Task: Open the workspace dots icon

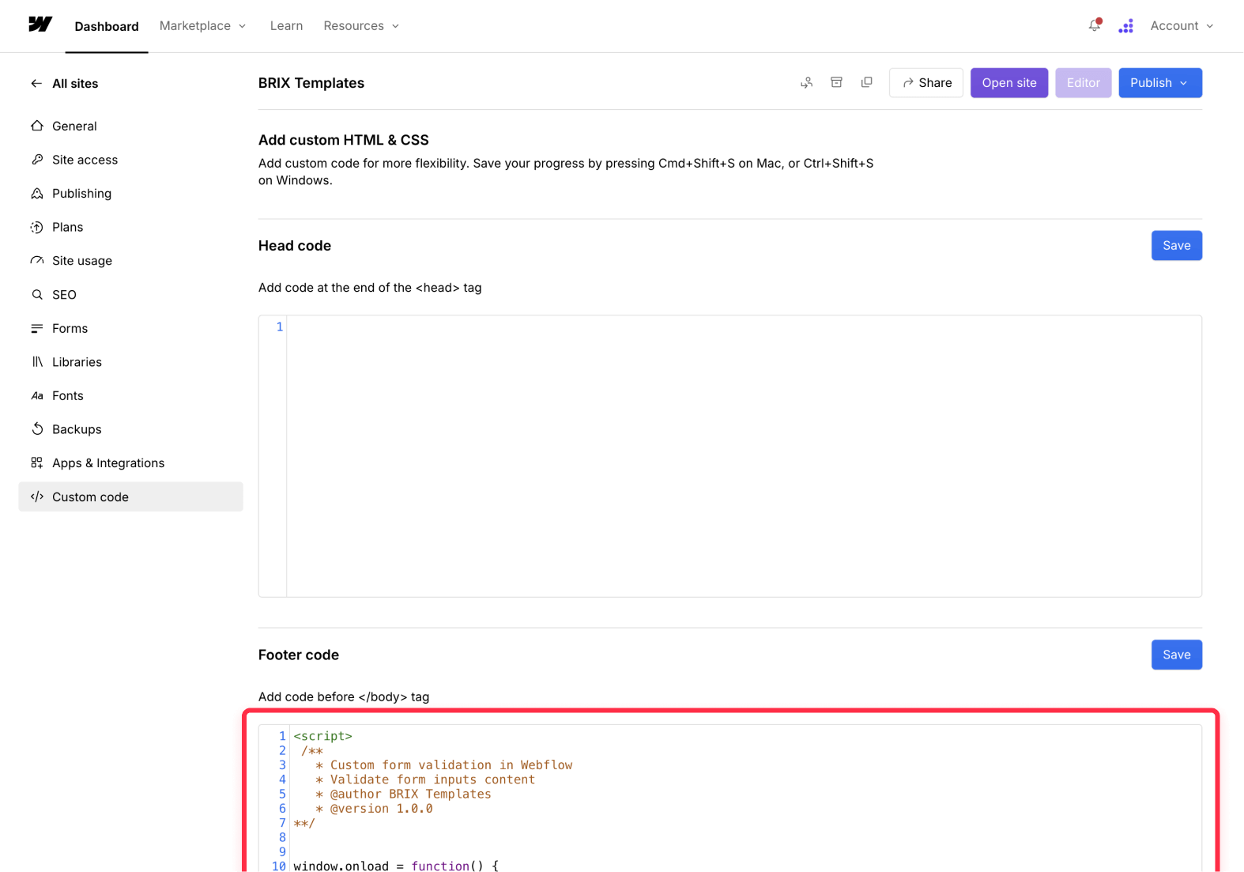Action: (1126, 26)
